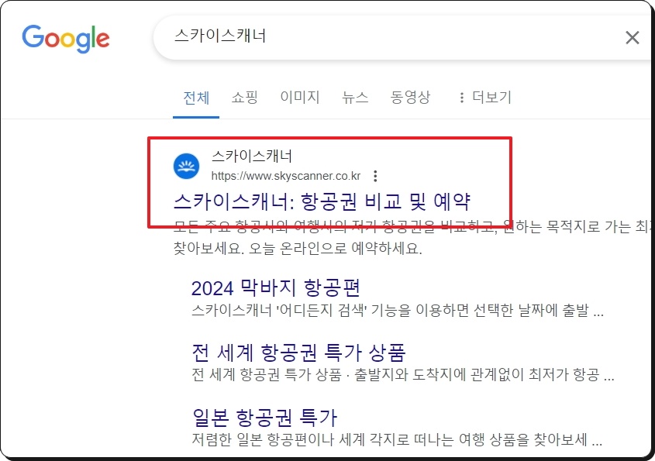
Task: Open the 전 세계 항공권 특가 상품 sitelink
Action: (x=298, y=353)
